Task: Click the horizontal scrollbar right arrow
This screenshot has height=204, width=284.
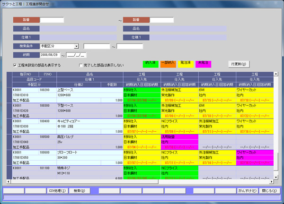Action: 272,181
